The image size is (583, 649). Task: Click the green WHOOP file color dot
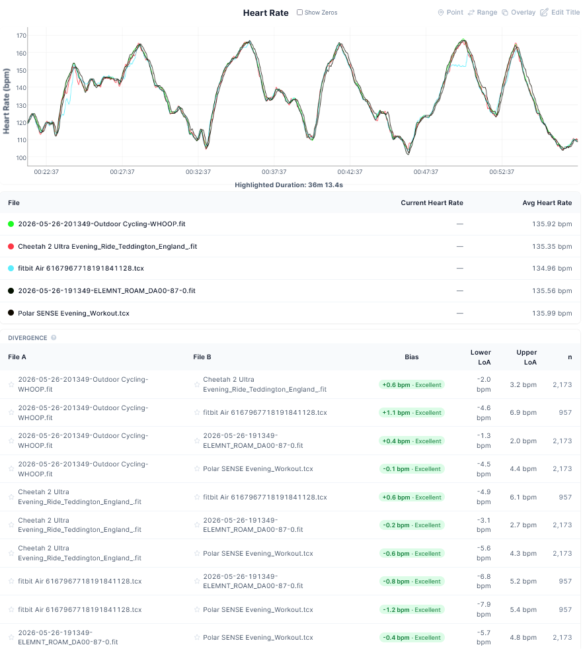[11, 224]
